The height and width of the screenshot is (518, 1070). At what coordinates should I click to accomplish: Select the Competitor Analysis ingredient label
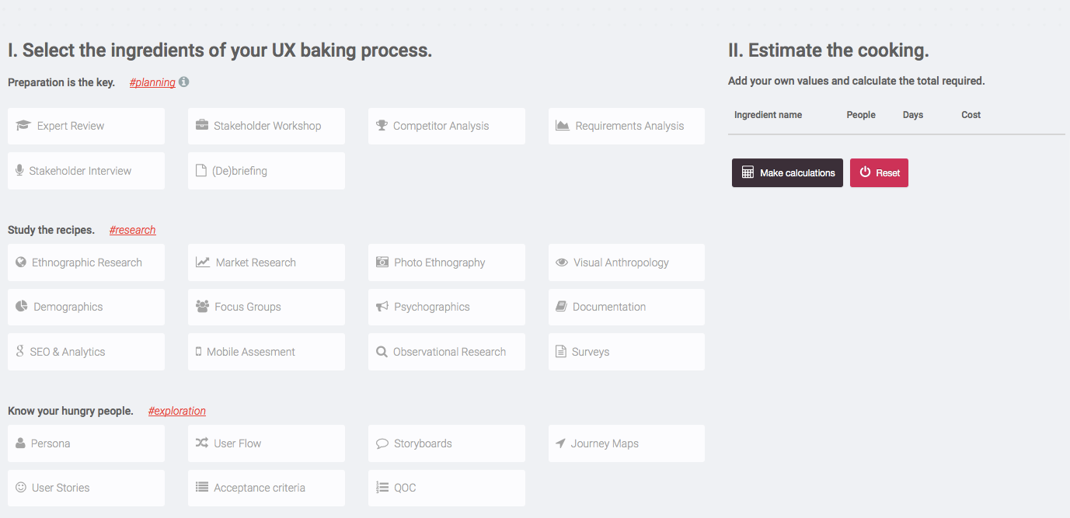click(441, 126)
